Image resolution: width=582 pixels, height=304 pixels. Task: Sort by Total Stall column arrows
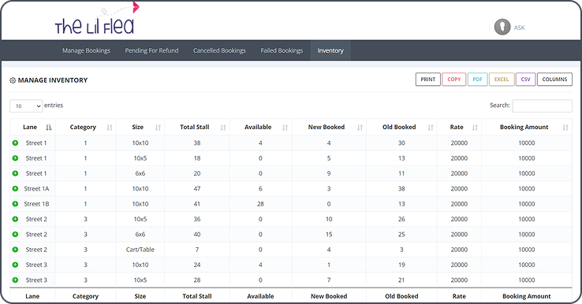point(223,127)
